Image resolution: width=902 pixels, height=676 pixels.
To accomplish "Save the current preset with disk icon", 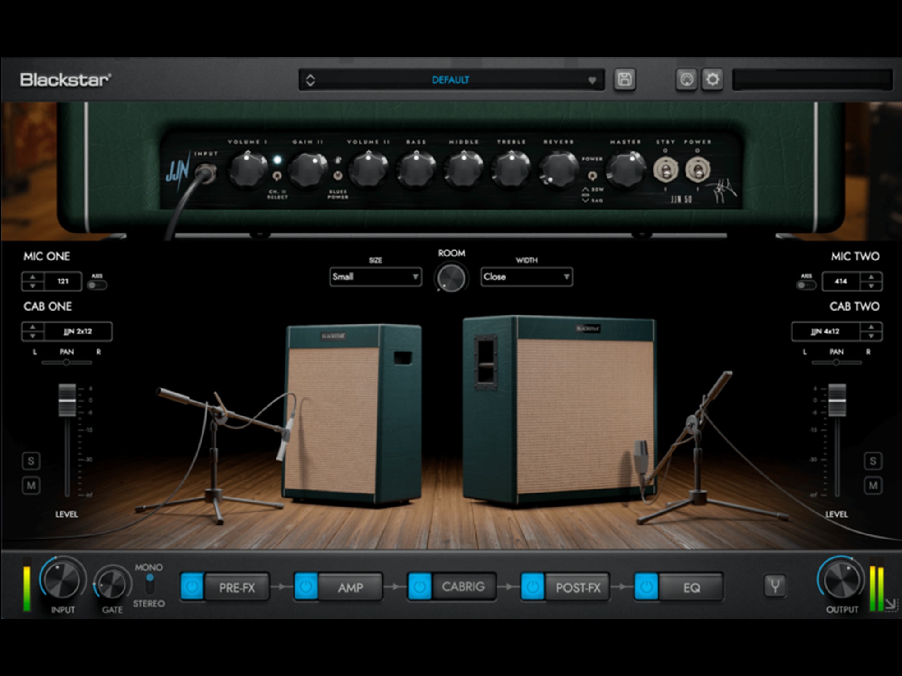I will point(625,80).
